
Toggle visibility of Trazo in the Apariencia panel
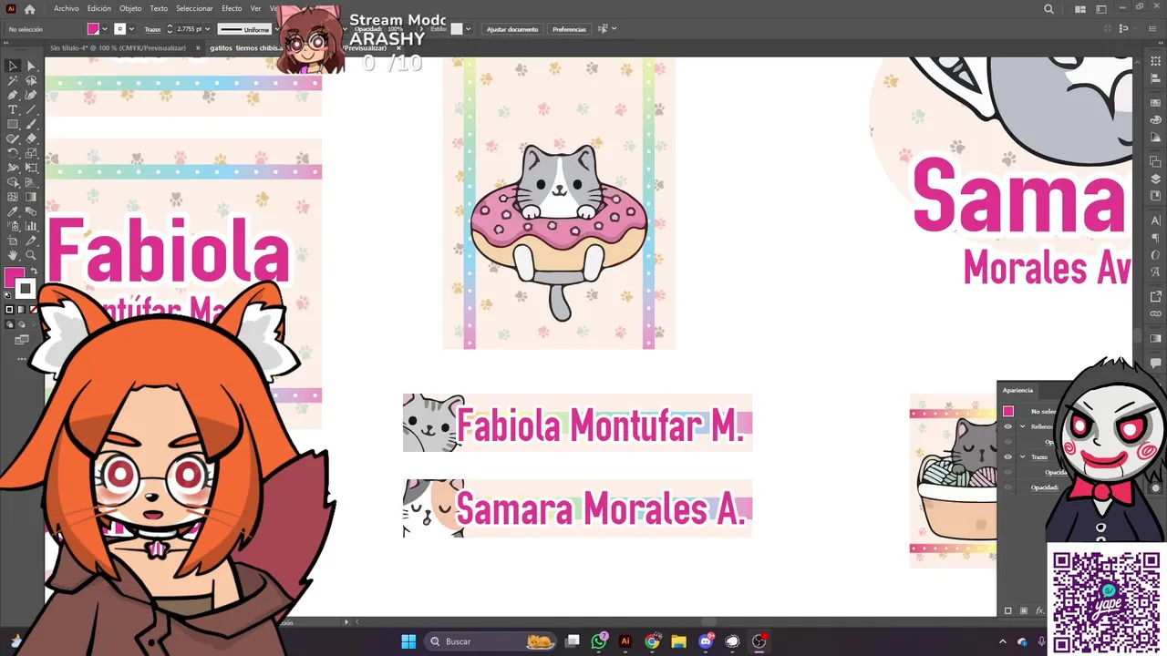tap(1007, 456)
